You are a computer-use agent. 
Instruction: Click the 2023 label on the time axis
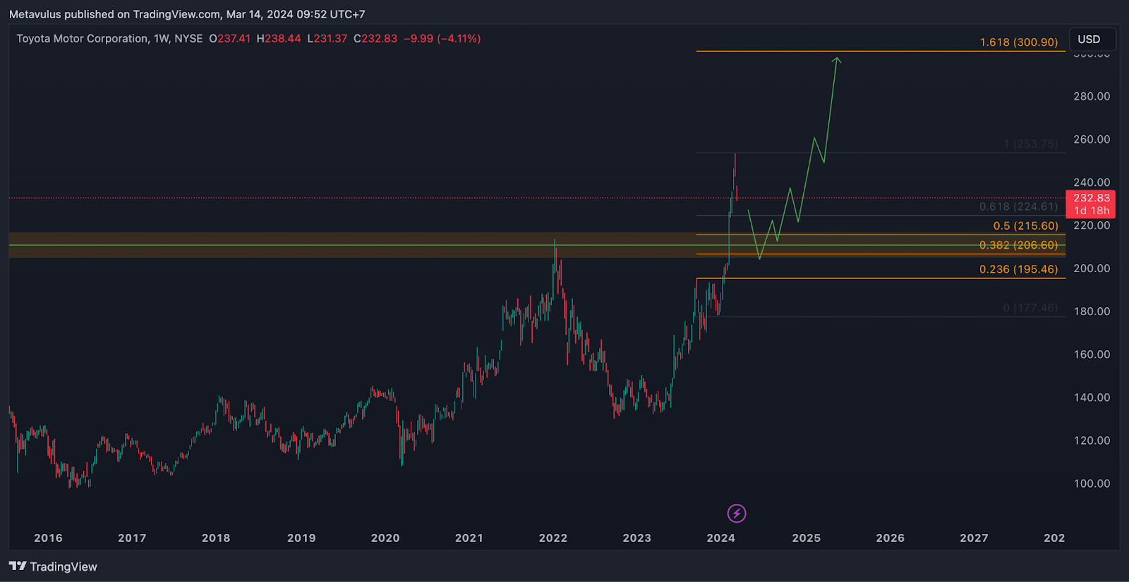coord(637,538)
